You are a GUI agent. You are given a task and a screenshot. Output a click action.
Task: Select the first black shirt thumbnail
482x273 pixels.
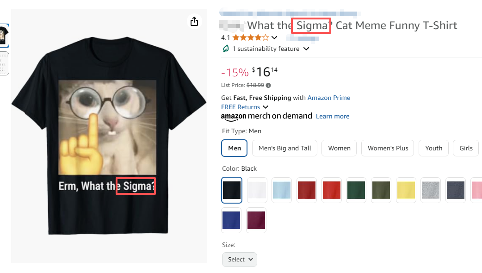(4, 36)
